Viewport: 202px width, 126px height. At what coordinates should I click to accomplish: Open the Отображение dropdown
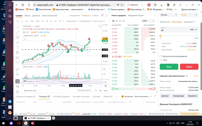coord(86,21)
